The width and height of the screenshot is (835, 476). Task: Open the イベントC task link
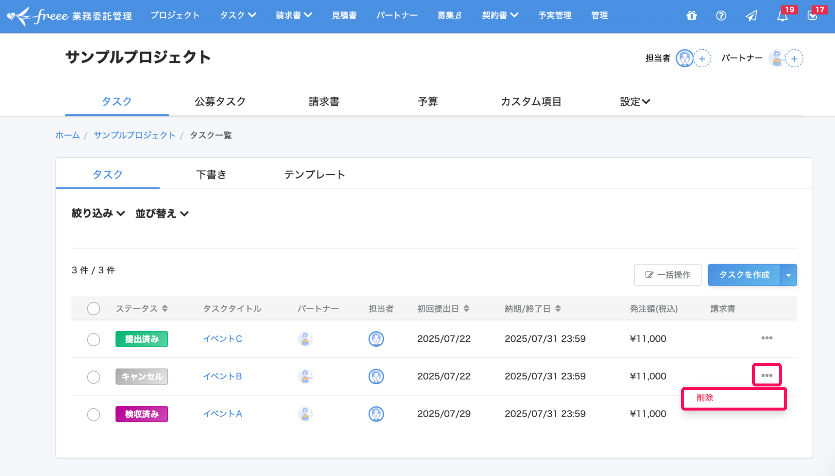(x=222, y=339)
